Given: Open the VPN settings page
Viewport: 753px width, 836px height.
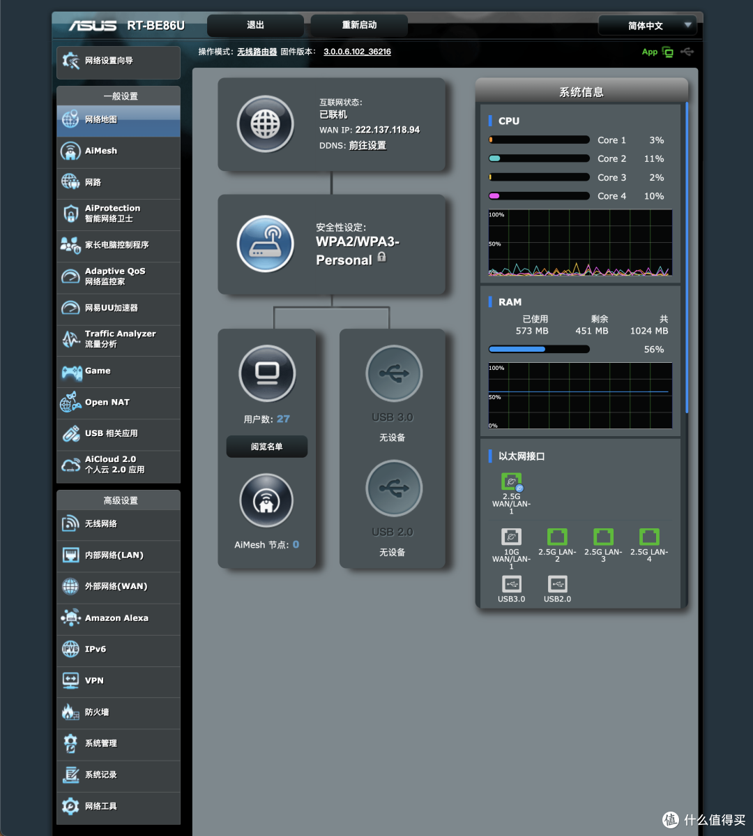Looking at the screenshot, I should click(119, 681).
